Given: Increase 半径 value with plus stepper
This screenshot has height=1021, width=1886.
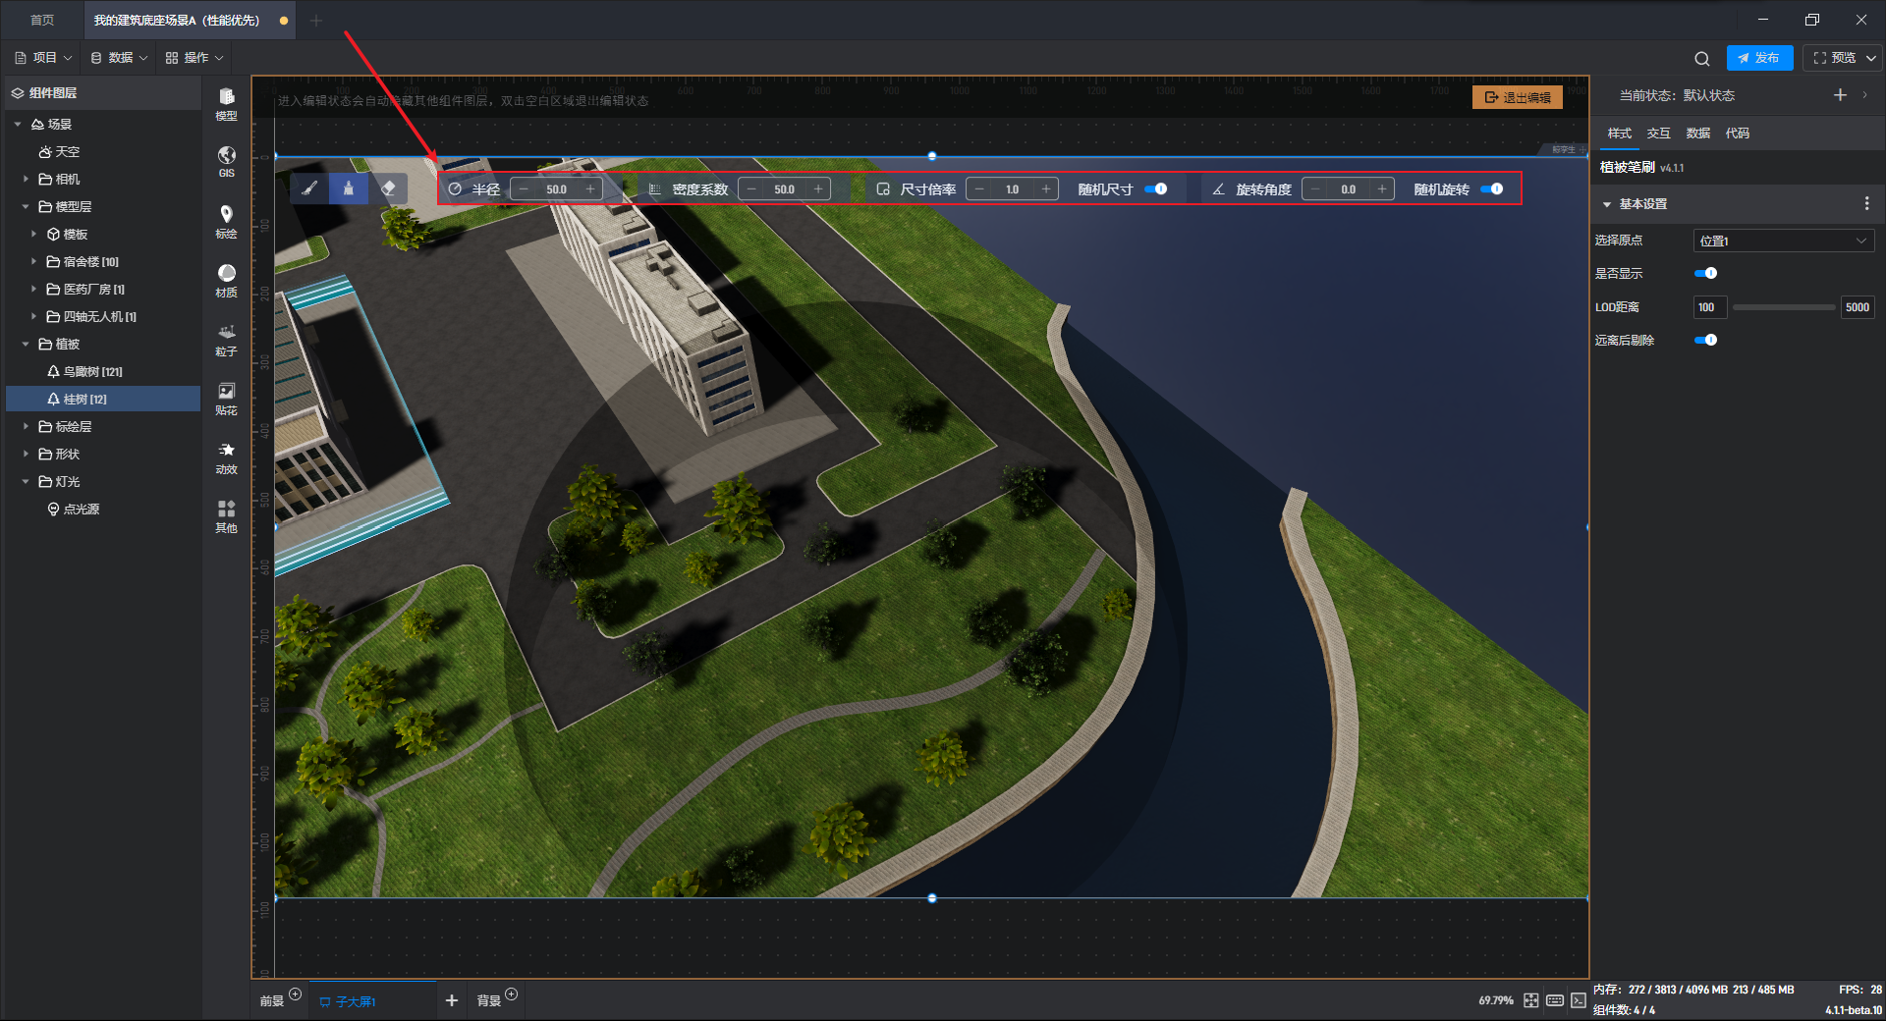Looking at the screenshot, I should (x=590, y=189).
